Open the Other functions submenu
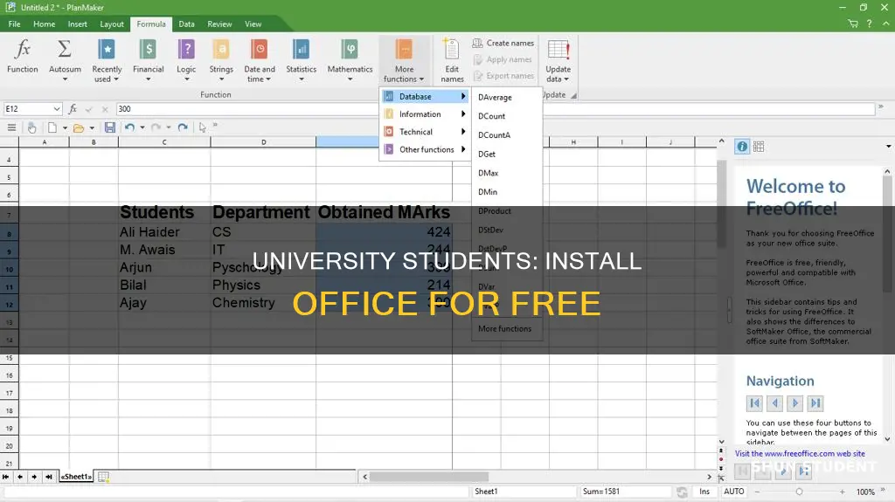The image size is (895, 502). [x=426, y=149]
